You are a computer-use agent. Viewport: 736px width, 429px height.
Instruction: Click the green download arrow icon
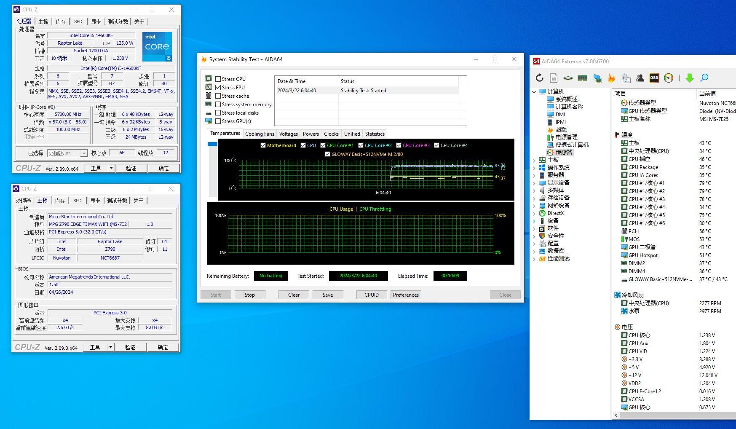point(689,78)
